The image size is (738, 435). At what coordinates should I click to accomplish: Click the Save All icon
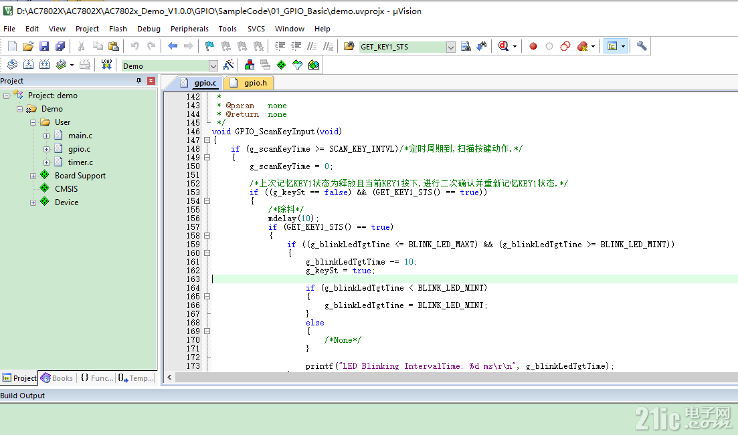point(60,46)
